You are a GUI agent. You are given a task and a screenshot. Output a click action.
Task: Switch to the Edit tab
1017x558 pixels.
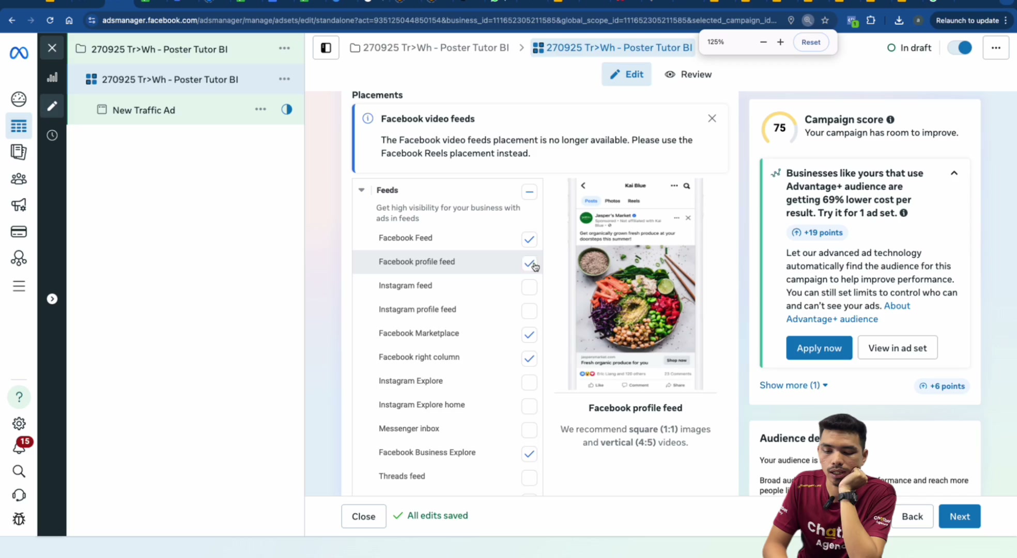click(626, 74)
